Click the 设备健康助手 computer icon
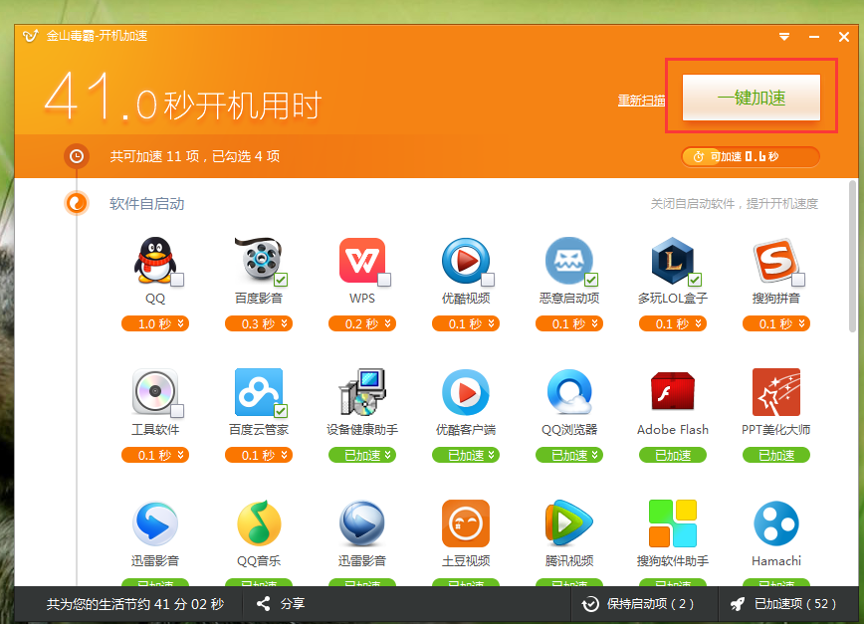The height and width of the screenshot is (624, 864). point(362,391)
